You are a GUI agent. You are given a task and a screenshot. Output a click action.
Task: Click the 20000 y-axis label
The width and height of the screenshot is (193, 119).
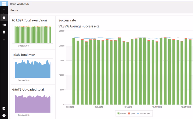pos(62,46)
